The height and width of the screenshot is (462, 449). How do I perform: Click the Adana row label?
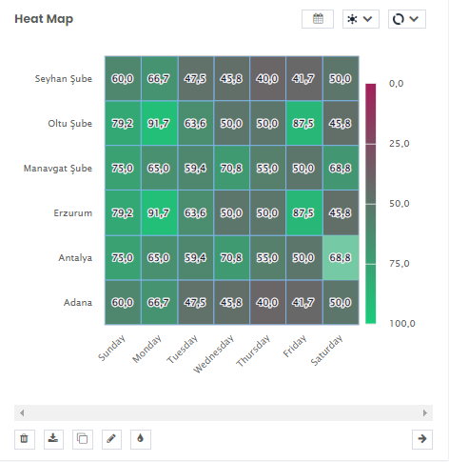tap(78, 302)
